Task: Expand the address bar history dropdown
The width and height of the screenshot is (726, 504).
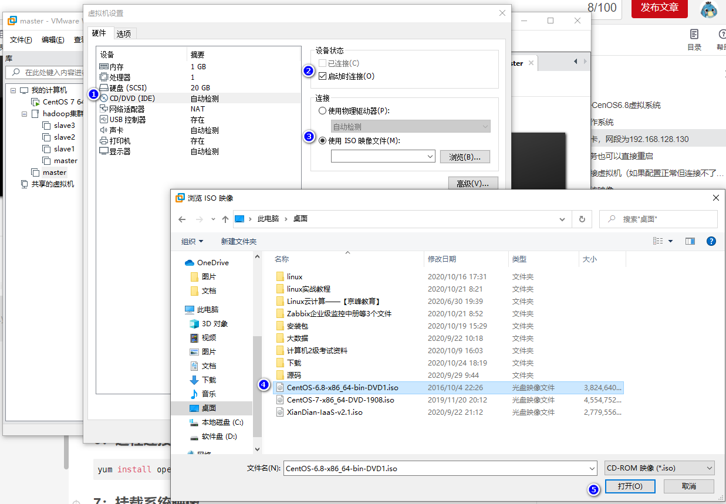Action: [x=562, y=219]
